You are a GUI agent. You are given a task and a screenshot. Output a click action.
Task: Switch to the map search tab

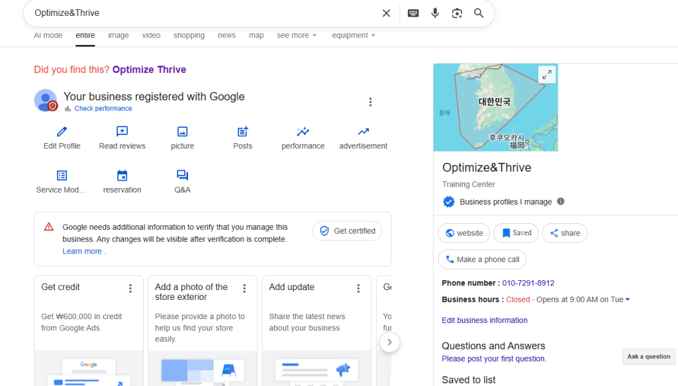[256, 35]
